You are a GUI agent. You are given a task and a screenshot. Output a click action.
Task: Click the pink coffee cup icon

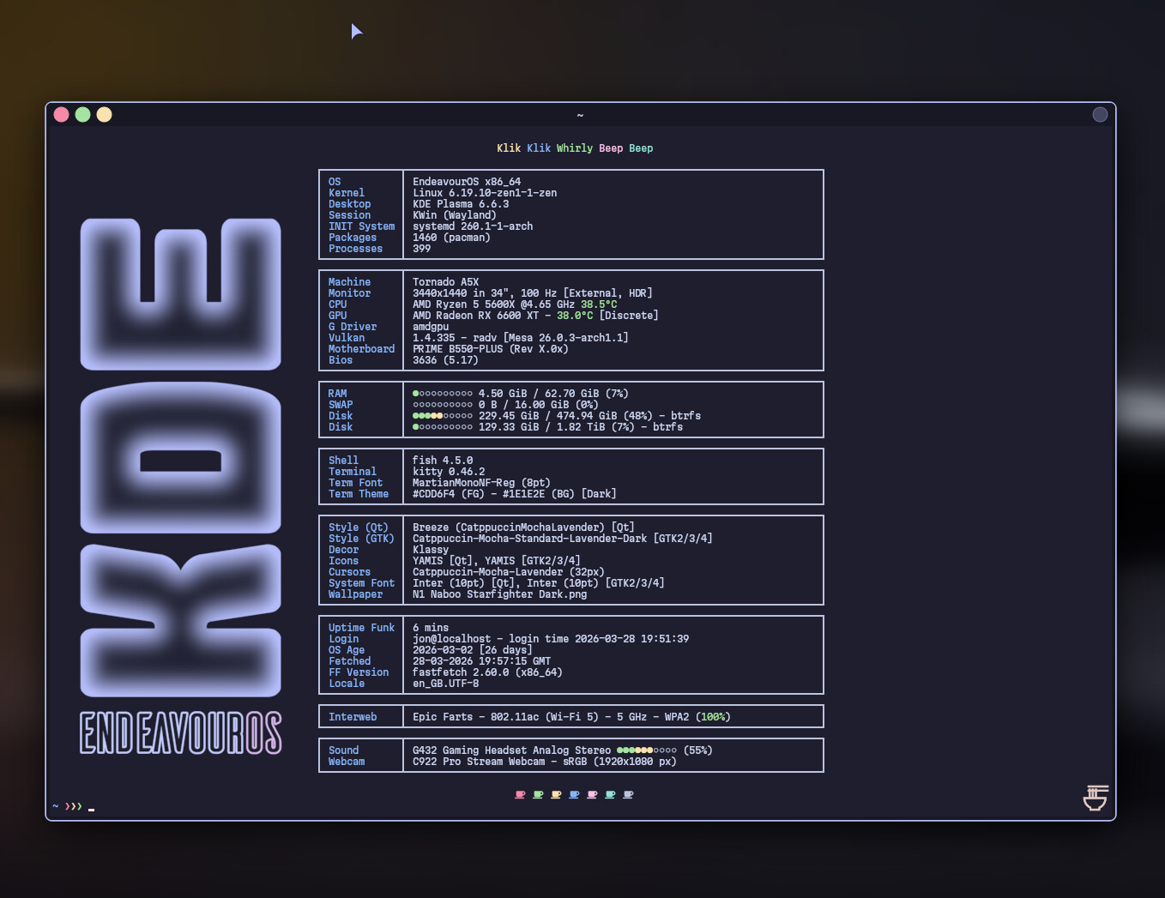click(592, 795)
